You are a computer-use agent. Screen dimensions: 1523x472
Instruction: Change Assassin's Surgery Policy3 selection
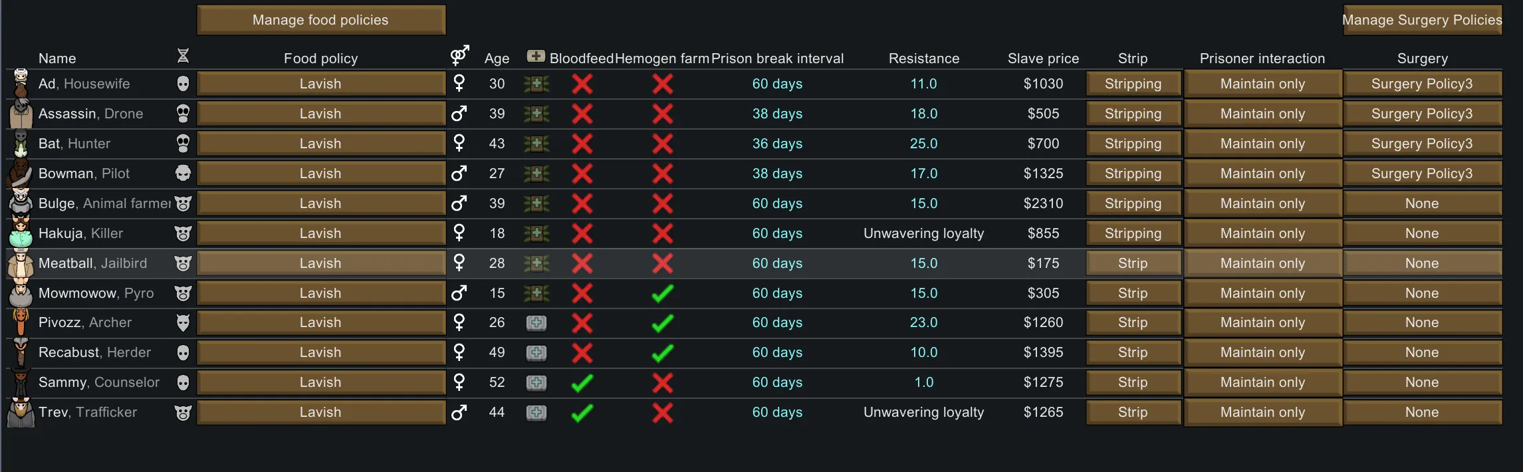tap(1422, 114)
